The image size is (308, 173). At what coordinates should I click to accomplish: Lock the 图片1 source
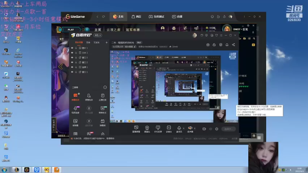coord(76,48)
